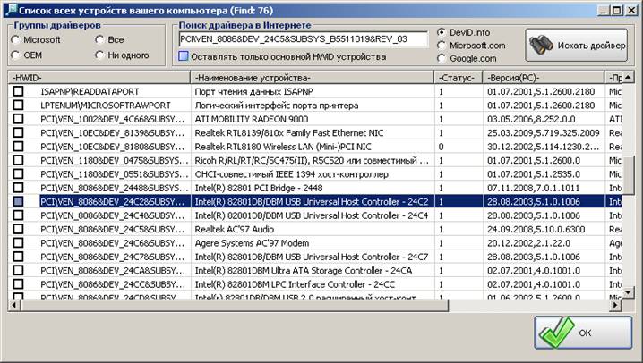
Task: Tick the Realtek AC'97 Audio row checkbox
Action: pyautogui.click(x=18, y=230)
